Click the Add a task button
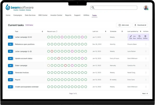Image resolution: width=155 pixels, height=105 pixels. (123, 25)
